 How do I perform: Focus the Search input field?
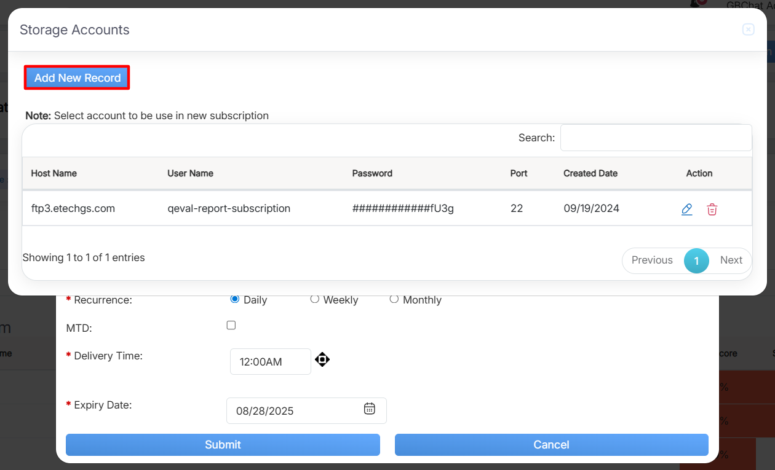point(656,138)
